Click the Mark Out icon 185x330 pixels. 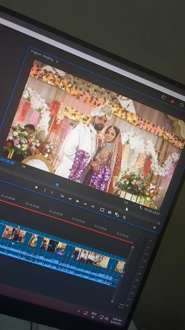[52, 192]
